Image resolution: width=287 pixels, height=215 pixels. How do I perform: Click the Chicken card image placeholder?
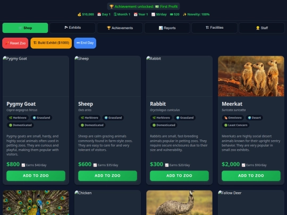click(x=107, y=203)
